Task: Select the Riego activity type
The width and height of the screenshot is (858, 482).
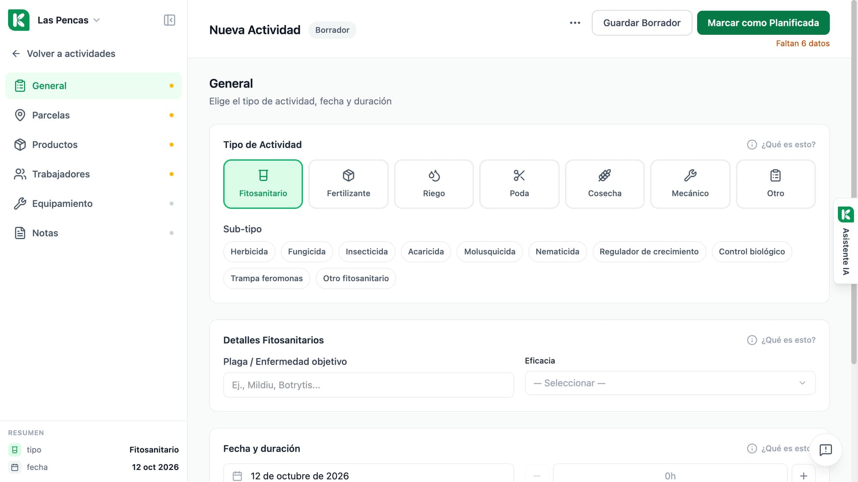Action: [x=434, y=184]
